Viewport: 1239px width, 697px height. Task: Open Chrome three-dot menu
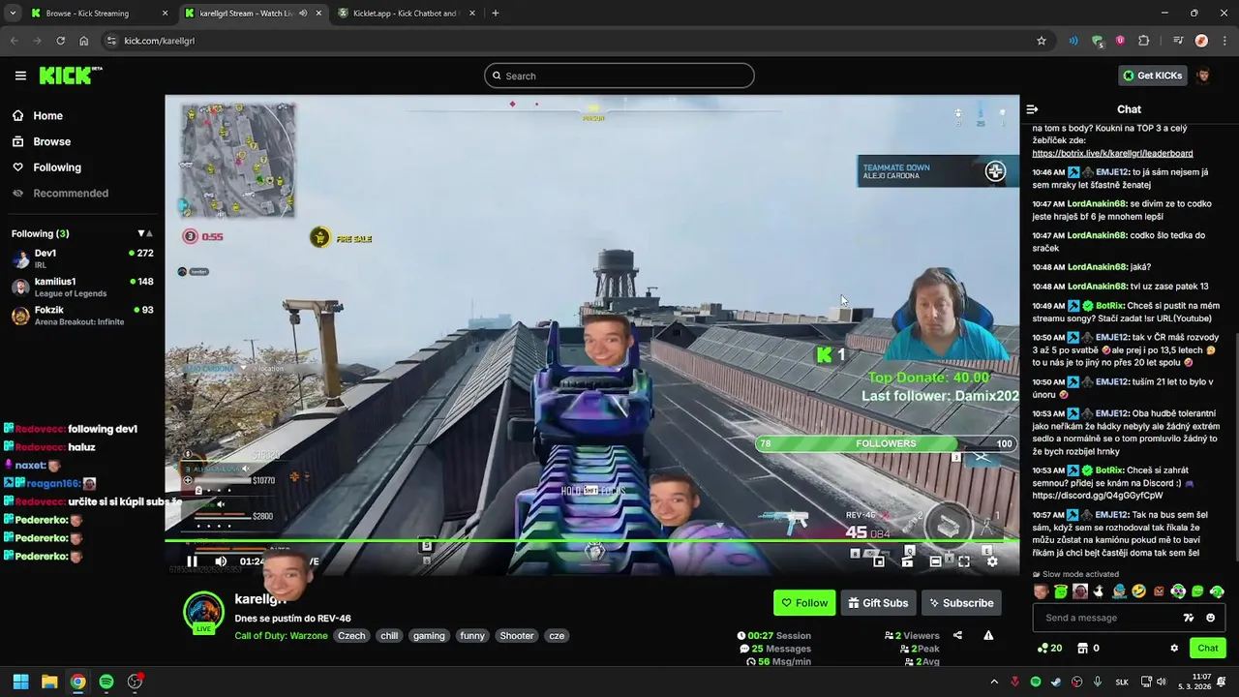point(1224,41)
